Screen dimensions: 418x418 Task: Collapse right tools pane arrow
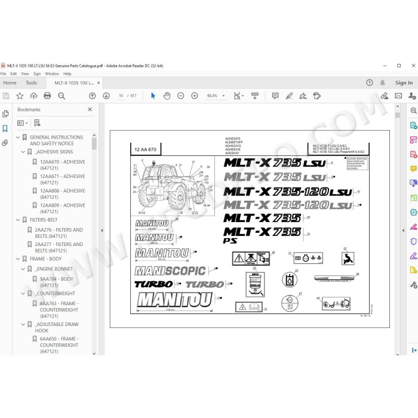[x=403, y=230]
